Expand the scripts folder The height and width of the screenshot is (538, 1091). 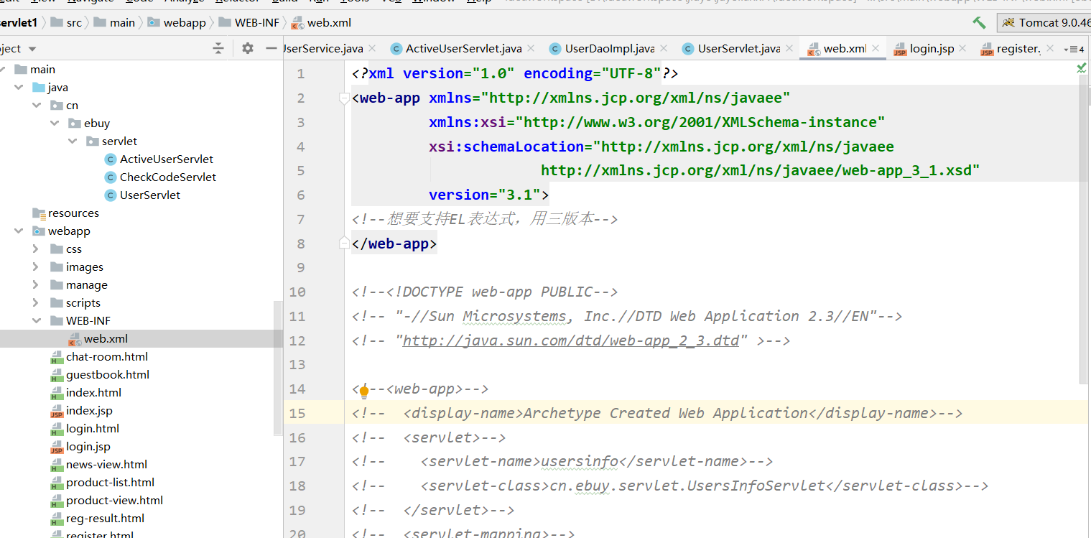[x=37, y=303]
